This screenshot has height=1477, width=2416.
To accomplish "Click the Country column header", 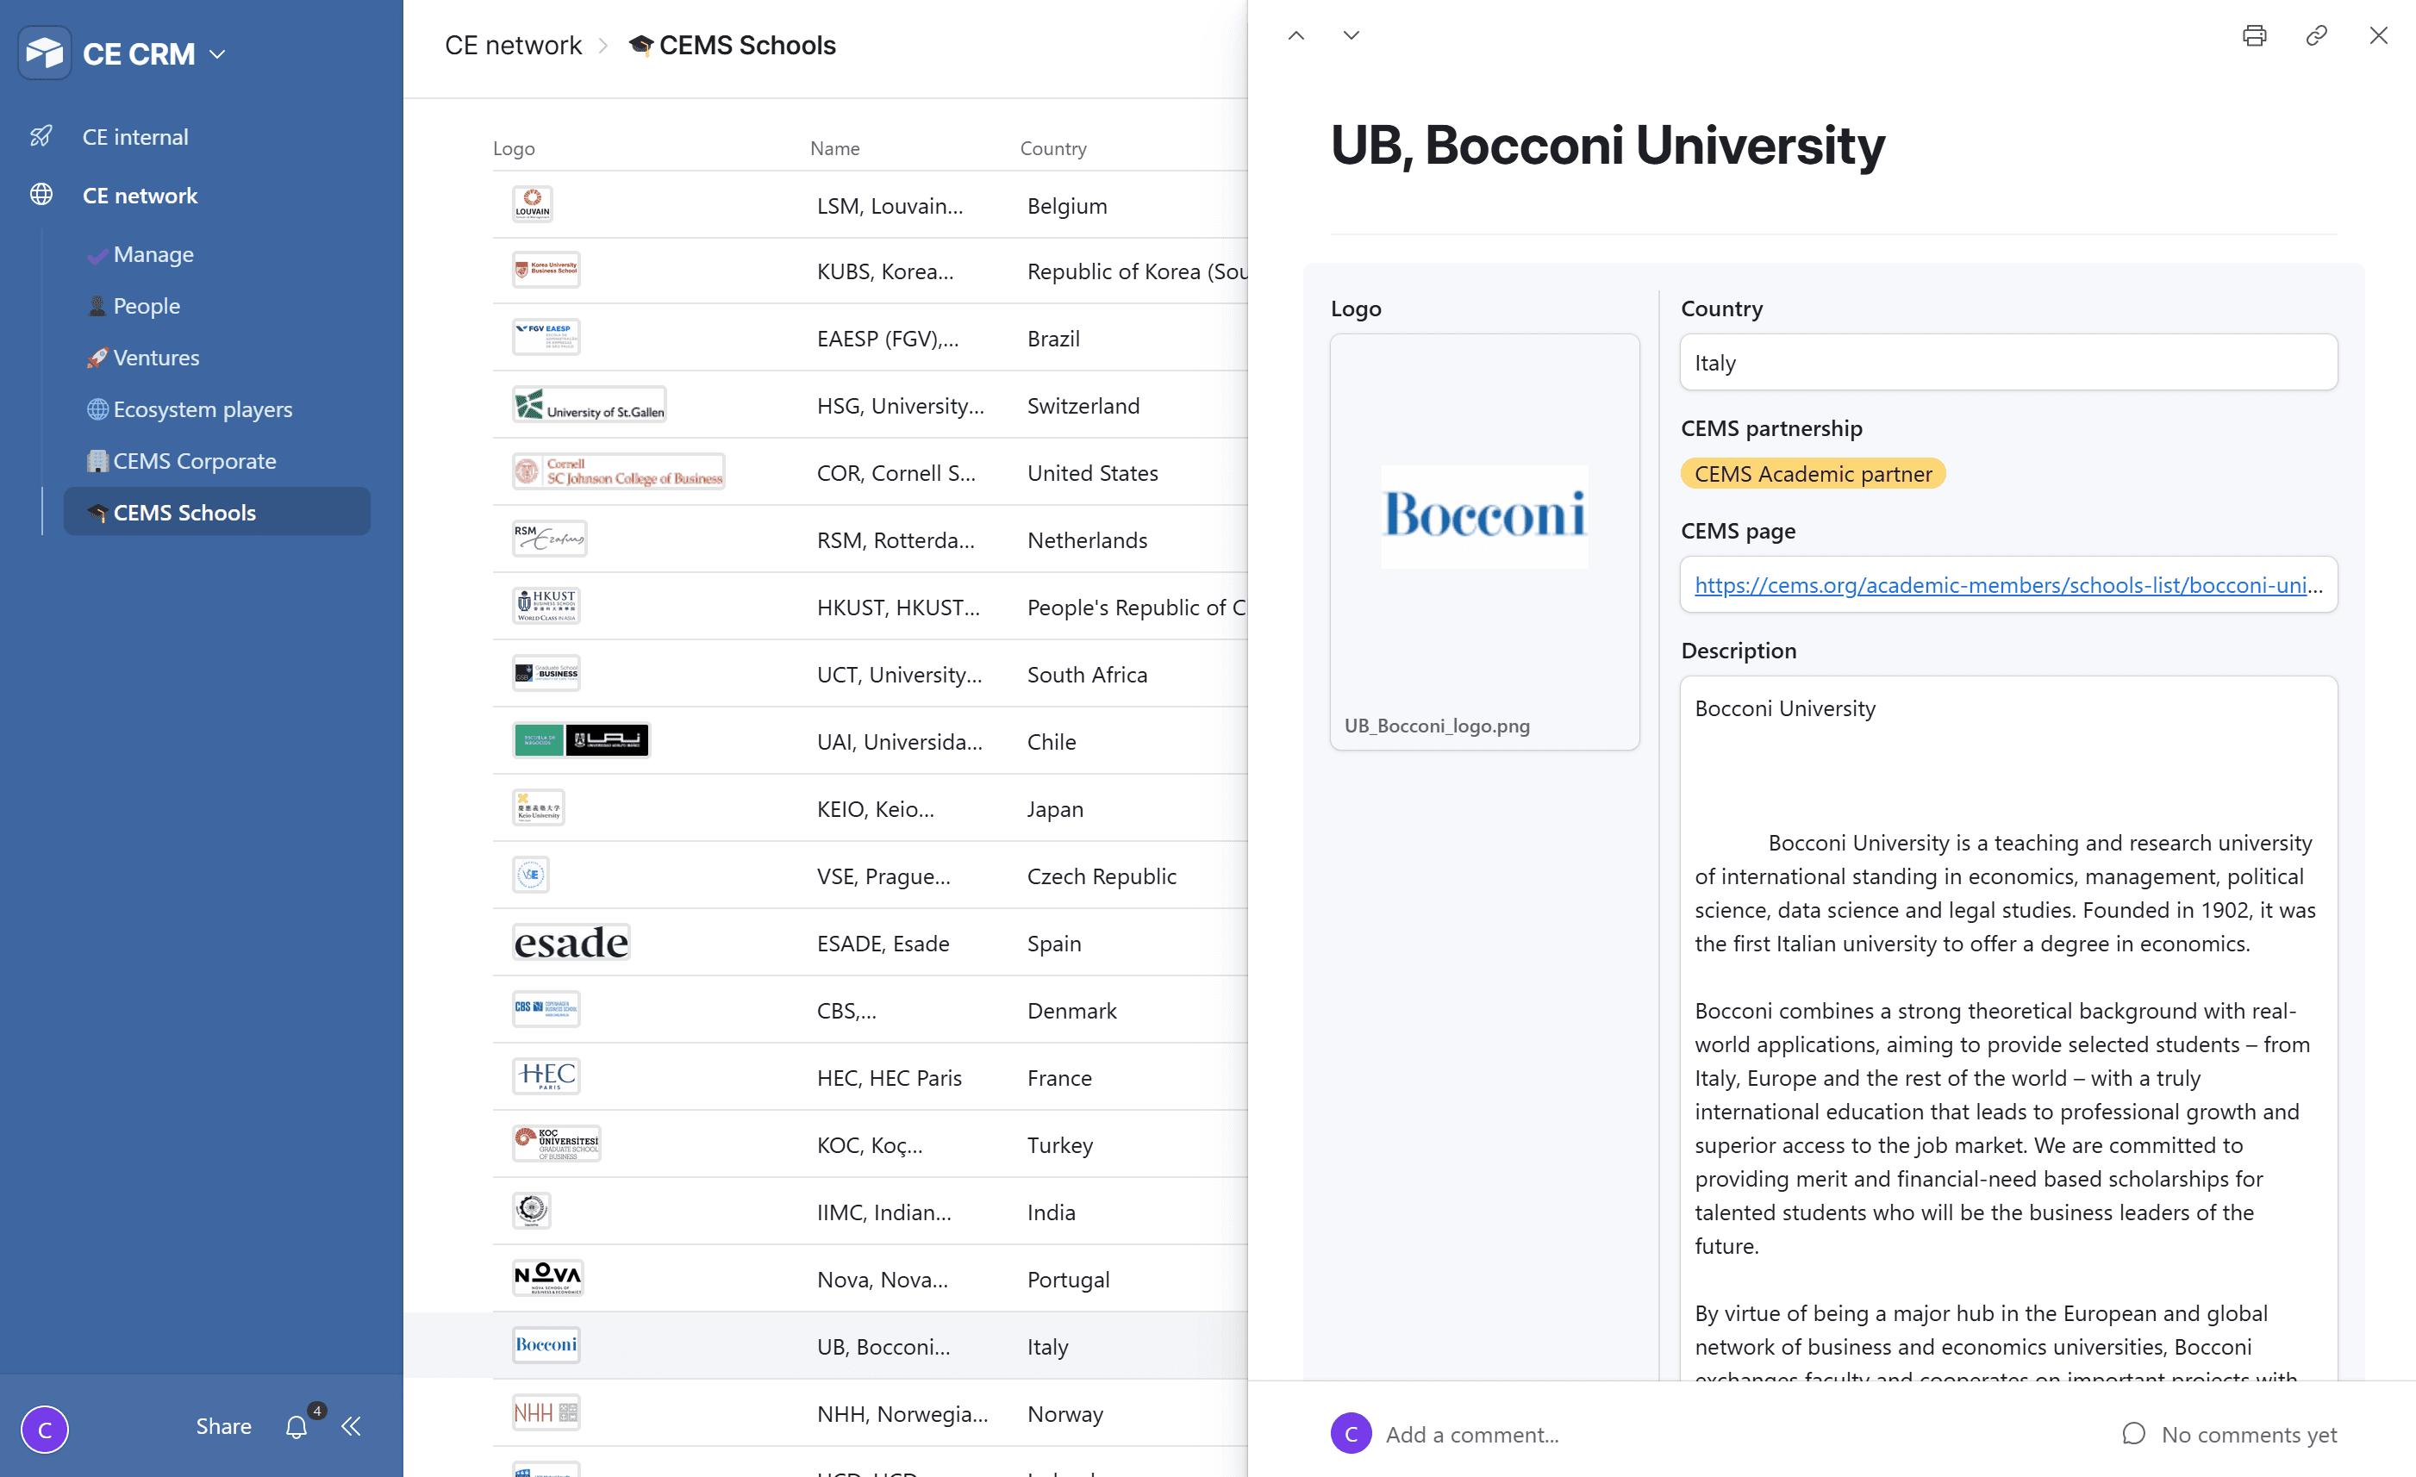I will point(1053,148).
